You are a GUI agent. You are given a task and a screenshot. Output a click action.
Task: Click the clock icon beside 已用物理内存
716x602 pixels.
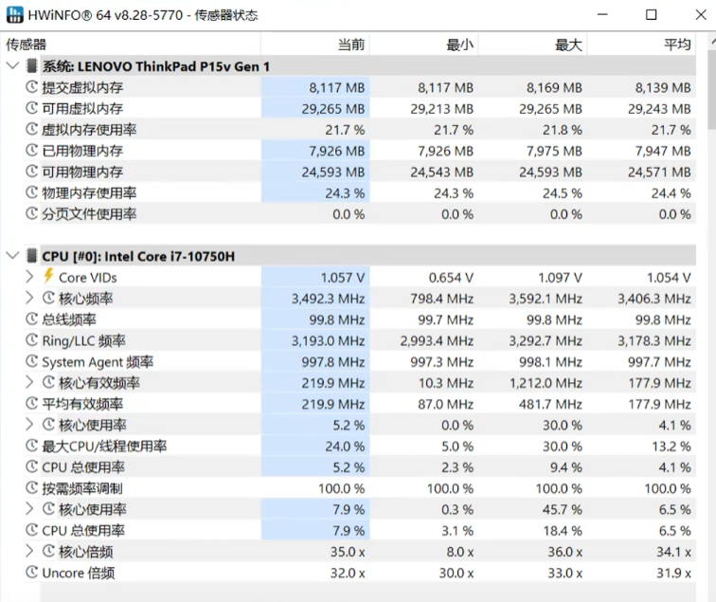click(x=31, y=150)
